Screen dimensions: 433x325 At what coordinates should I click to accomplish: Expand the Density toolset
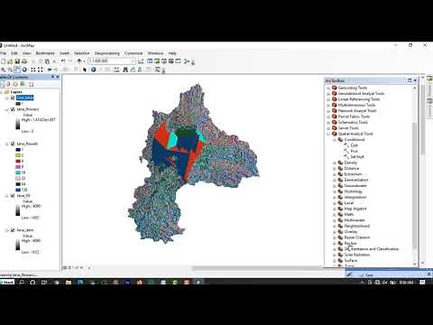[335, 162]
